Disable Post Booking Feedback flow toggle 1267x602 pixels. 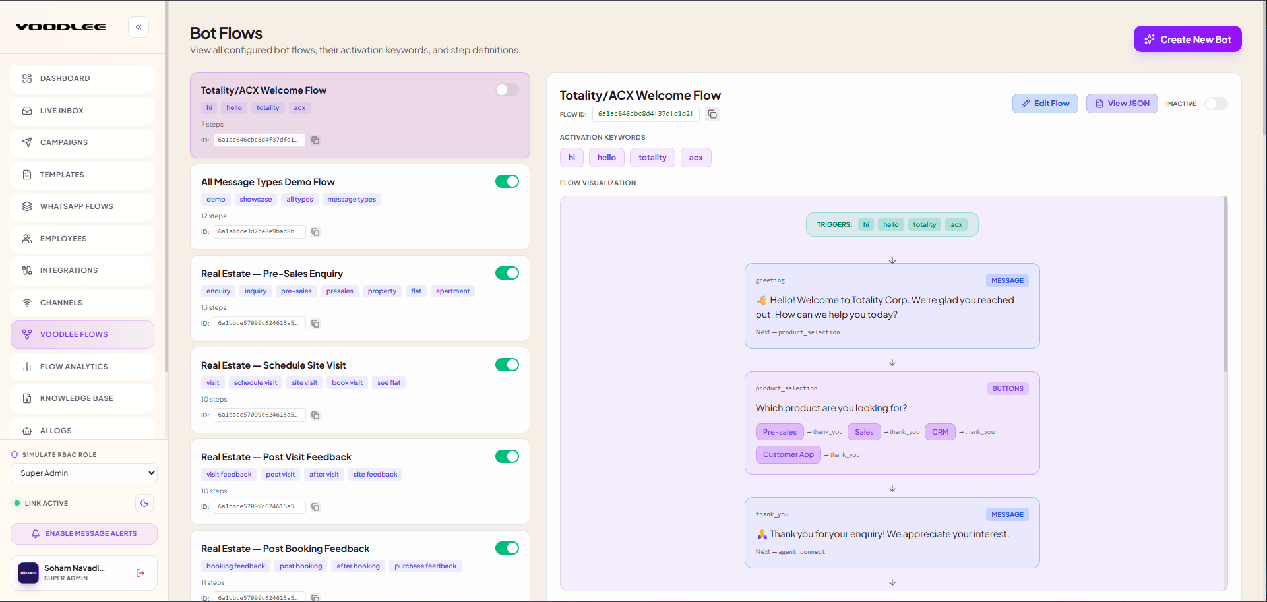pos(507,548)
